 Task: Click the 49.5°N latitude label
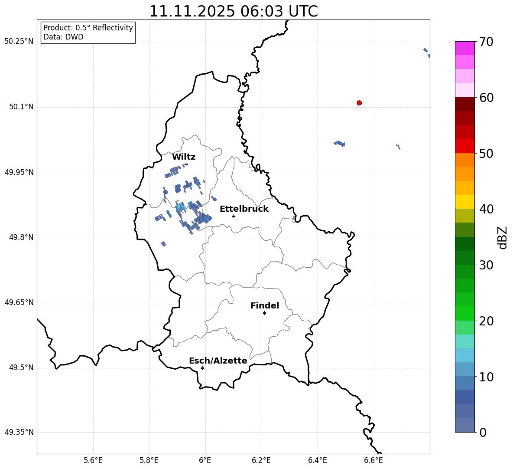(x=21, y=367)
